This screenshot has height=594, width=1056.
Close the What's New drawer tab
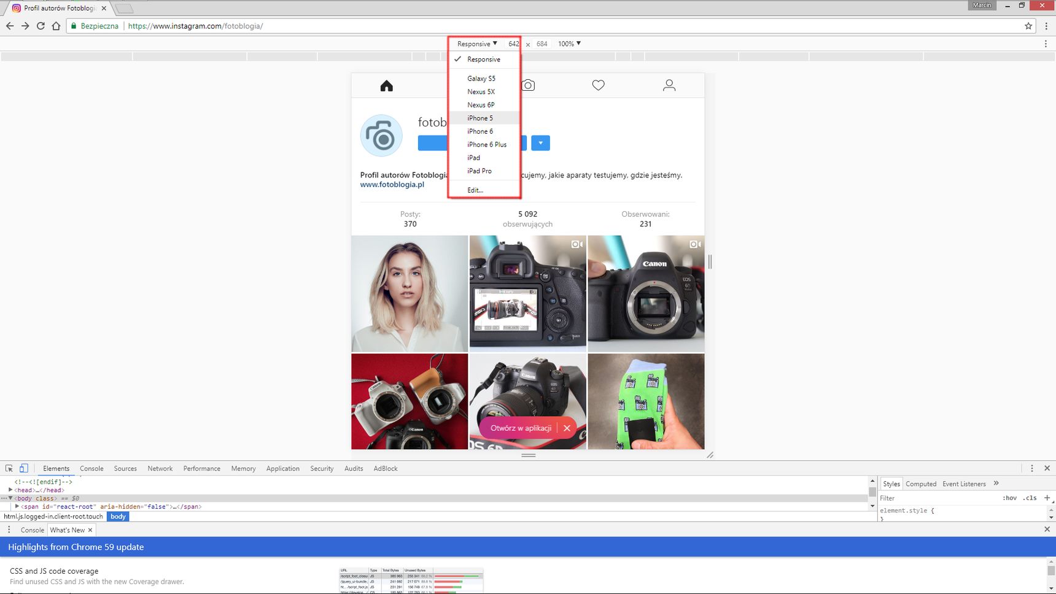90,530
